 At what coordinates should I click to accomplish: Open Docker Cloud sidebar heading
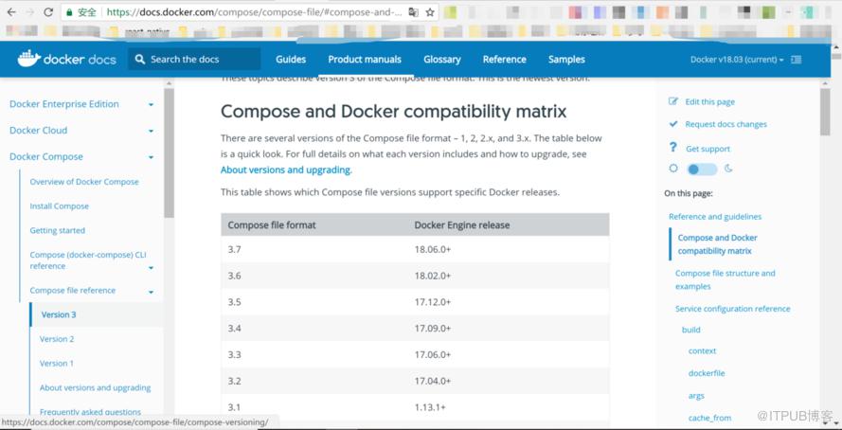38,131
